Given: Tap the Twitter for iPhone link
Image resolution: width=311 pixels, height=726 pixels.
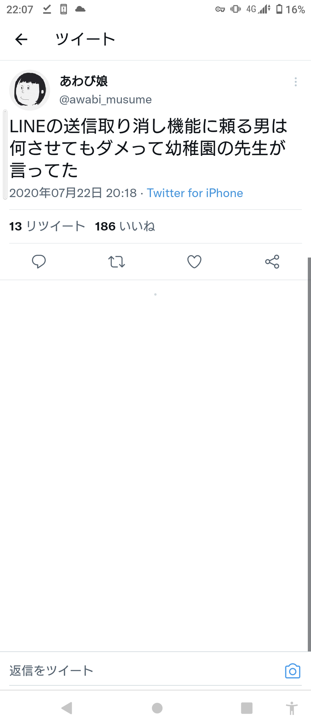Looking at the screenshot, I should (195, 193).
